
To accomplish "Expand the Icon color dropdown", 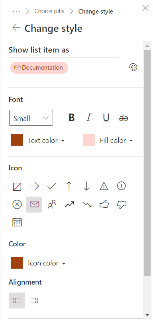I will [x=47, y=263].
